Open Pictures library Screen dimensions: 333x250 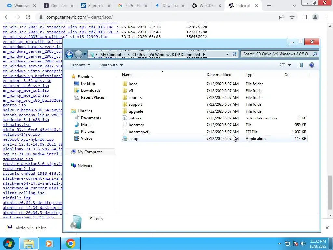[x=87, y=132]
